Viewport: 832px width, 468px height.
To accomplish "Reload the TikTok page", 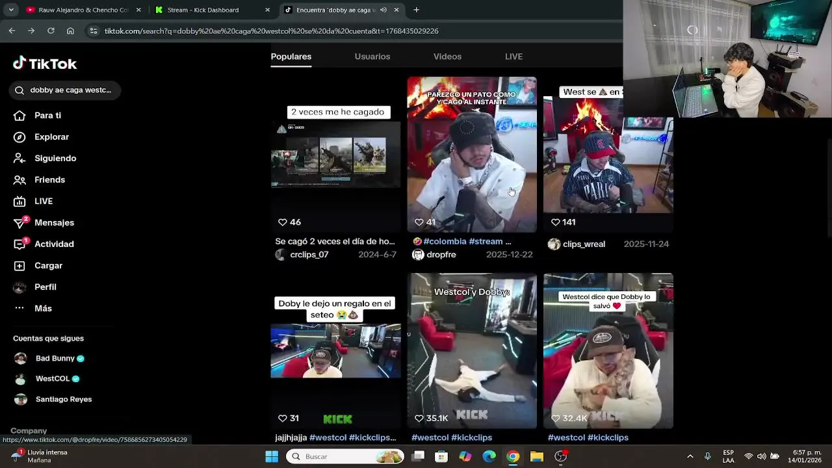I will 51,31.
